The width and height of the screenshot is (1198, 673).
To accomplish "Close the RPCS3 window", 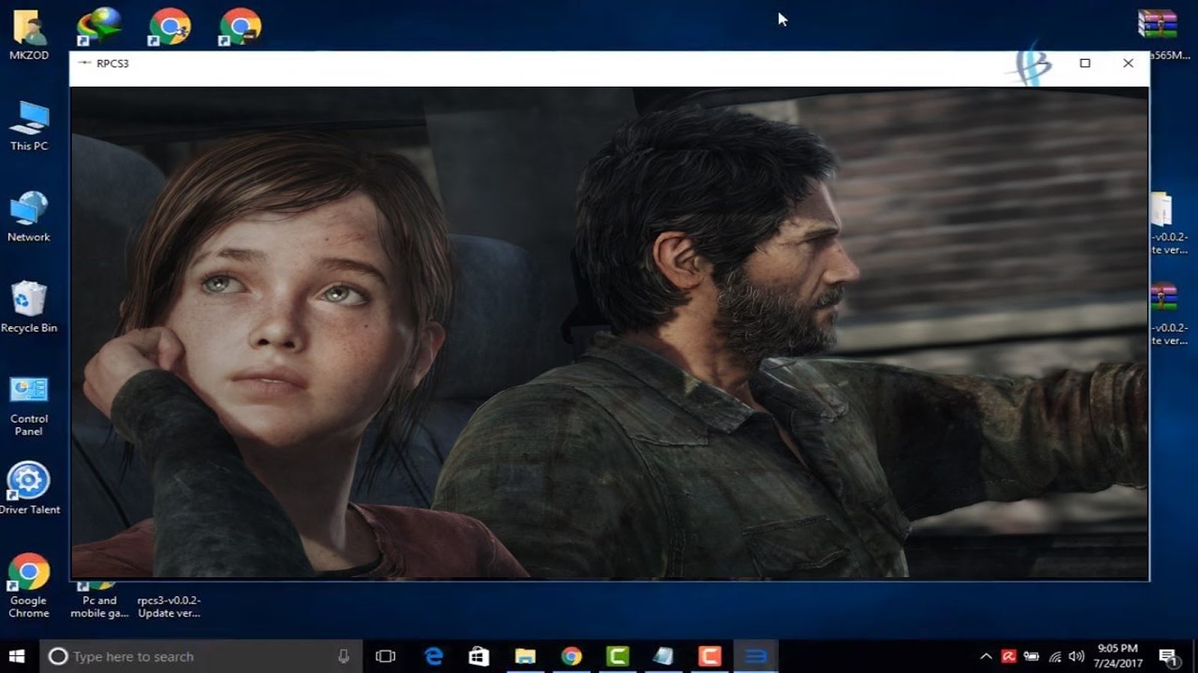I will tap(1128, 64).
